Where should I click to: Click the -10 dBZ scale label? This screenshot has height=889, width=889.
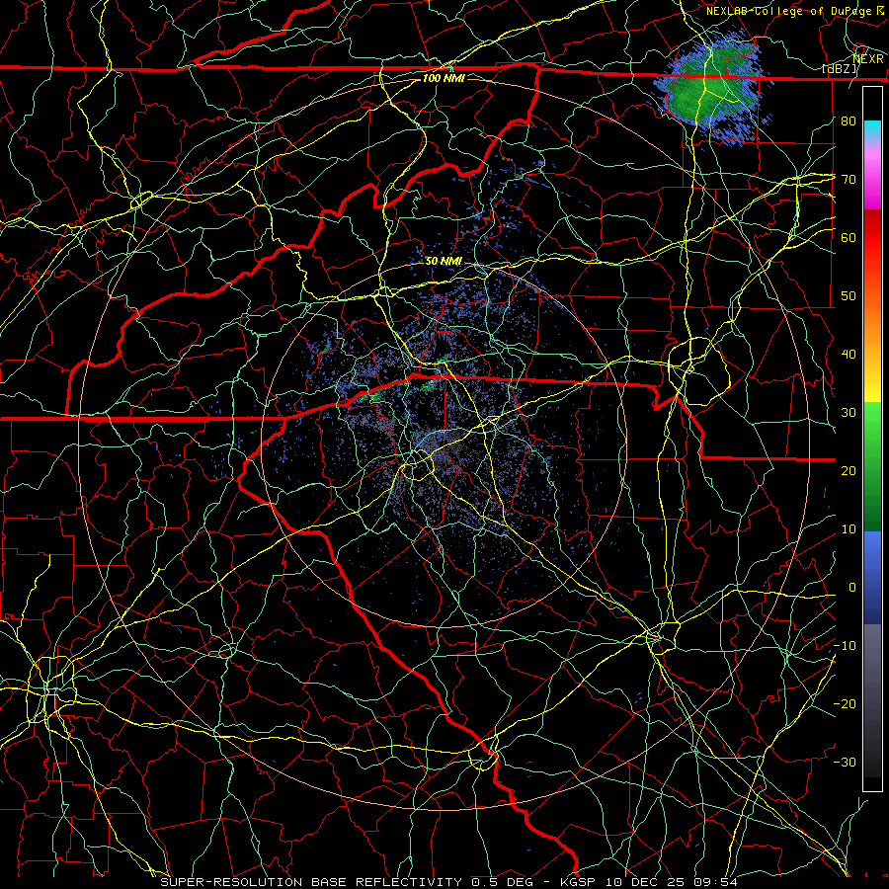coord(845,646)
